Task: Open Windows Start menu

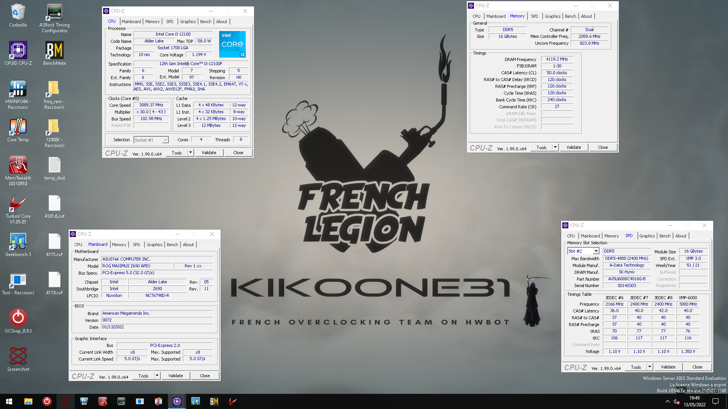Action: point(9,401)
